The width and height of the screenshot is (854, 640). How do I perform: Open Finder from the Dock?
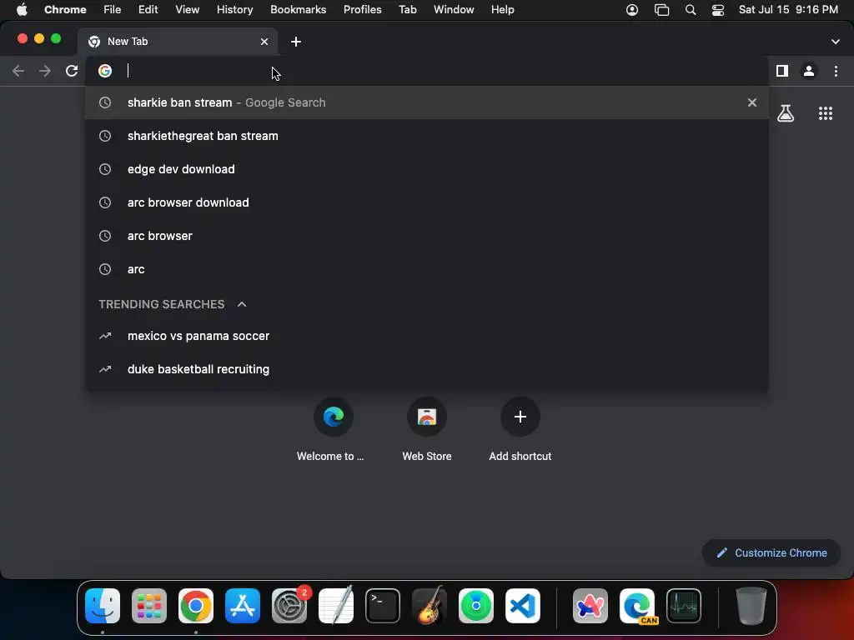pyautogui.click(x=103, y=606)
